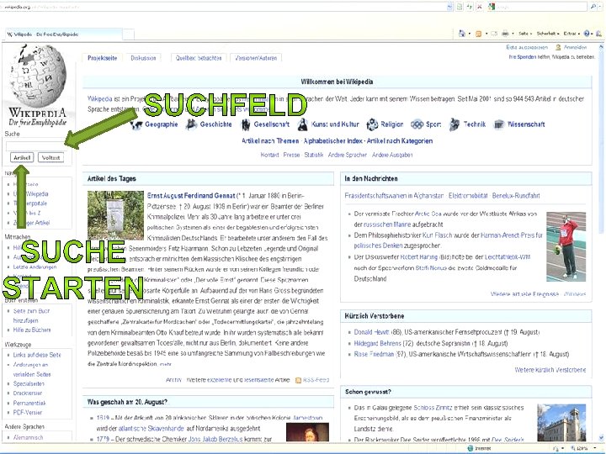This screenshot has width=606, height=454.
Task: Click the Wikipedia Suche input field
Action: click(37, 146)
